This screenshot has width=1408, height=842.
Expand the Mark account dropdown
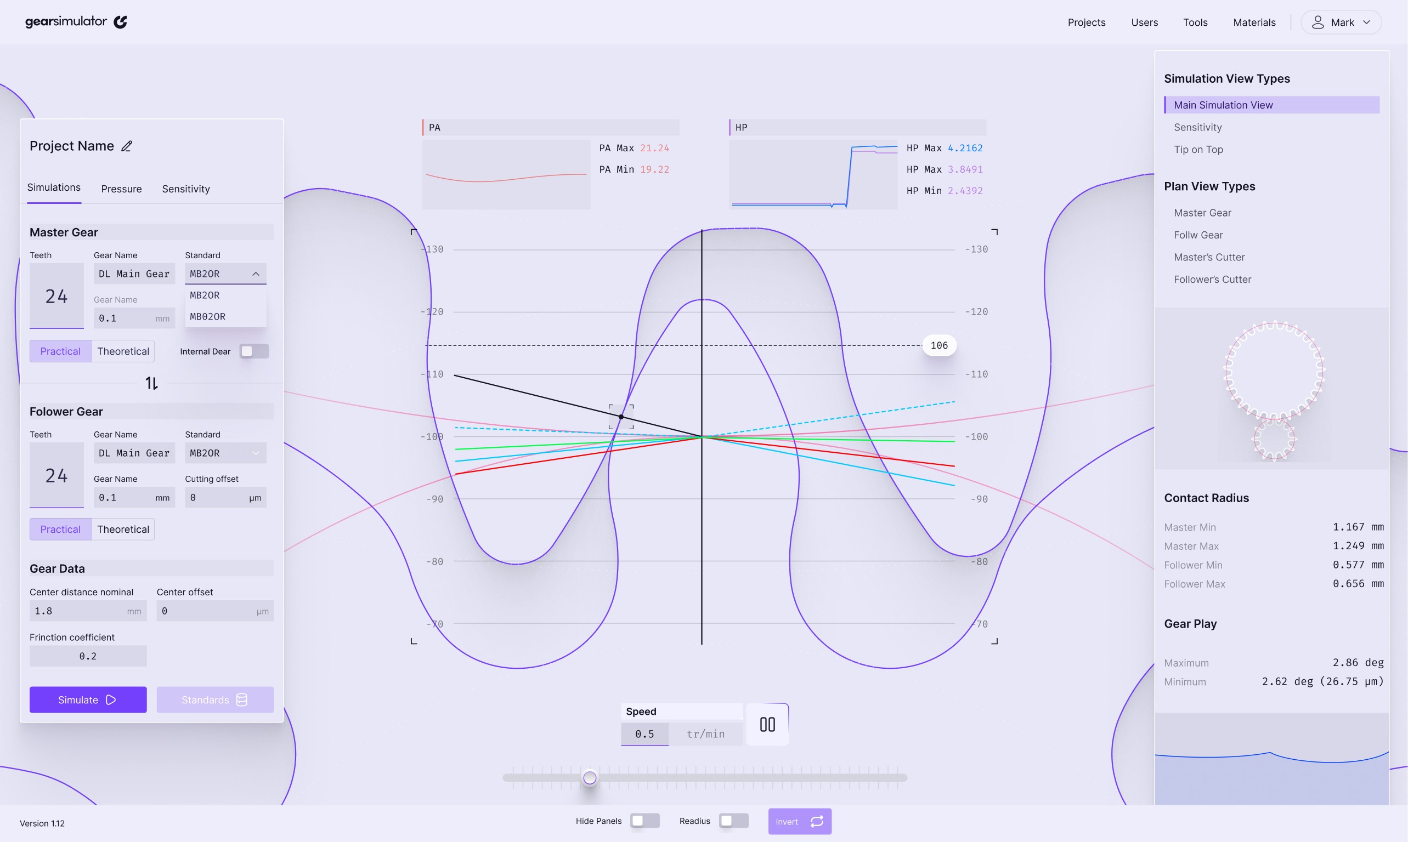(1366, 22)
